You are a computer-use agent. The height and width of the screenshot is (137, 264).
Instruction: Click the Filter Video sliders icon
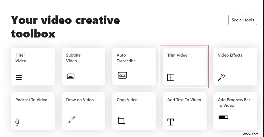19,77
